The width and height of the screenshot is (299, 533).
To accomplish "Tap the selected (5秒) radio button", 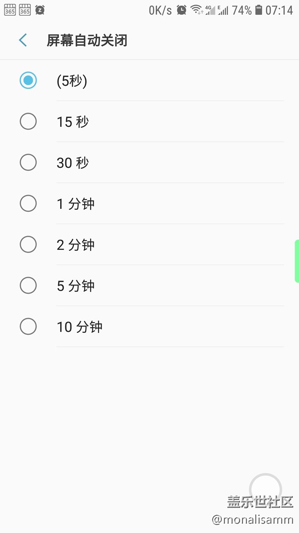I will tap(28, 80).
